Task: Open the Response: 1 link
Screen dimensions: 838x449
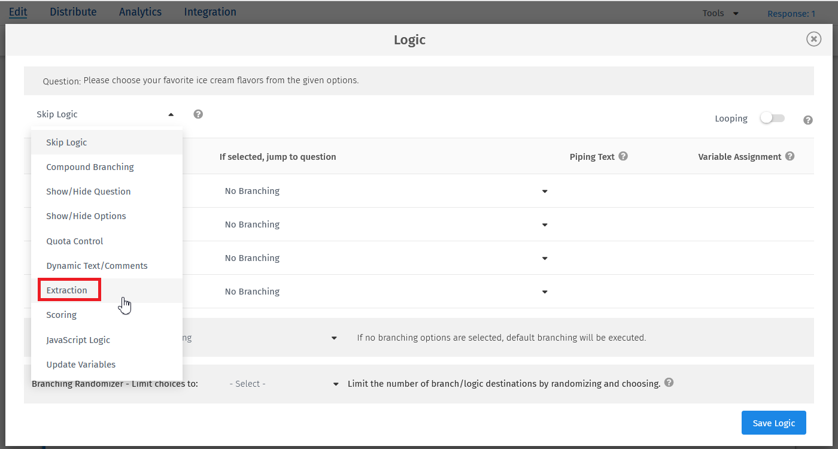Action: coord(791,13)
